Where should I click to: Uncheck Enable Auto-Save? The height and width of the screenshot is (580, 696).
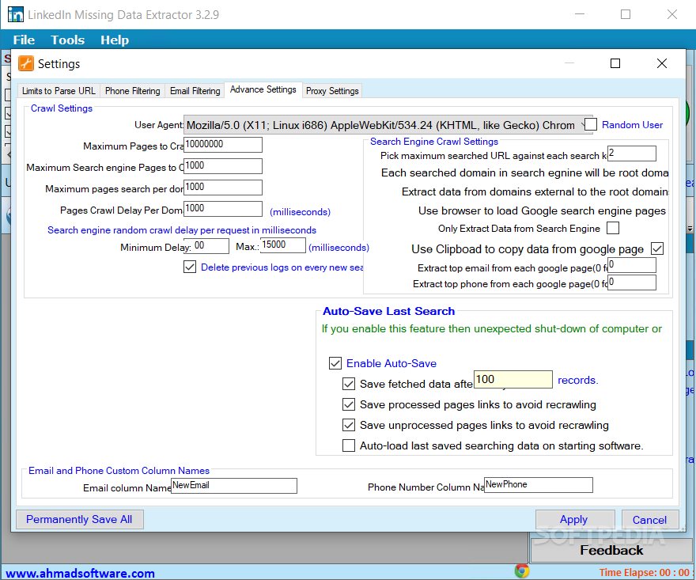point(335,363)
